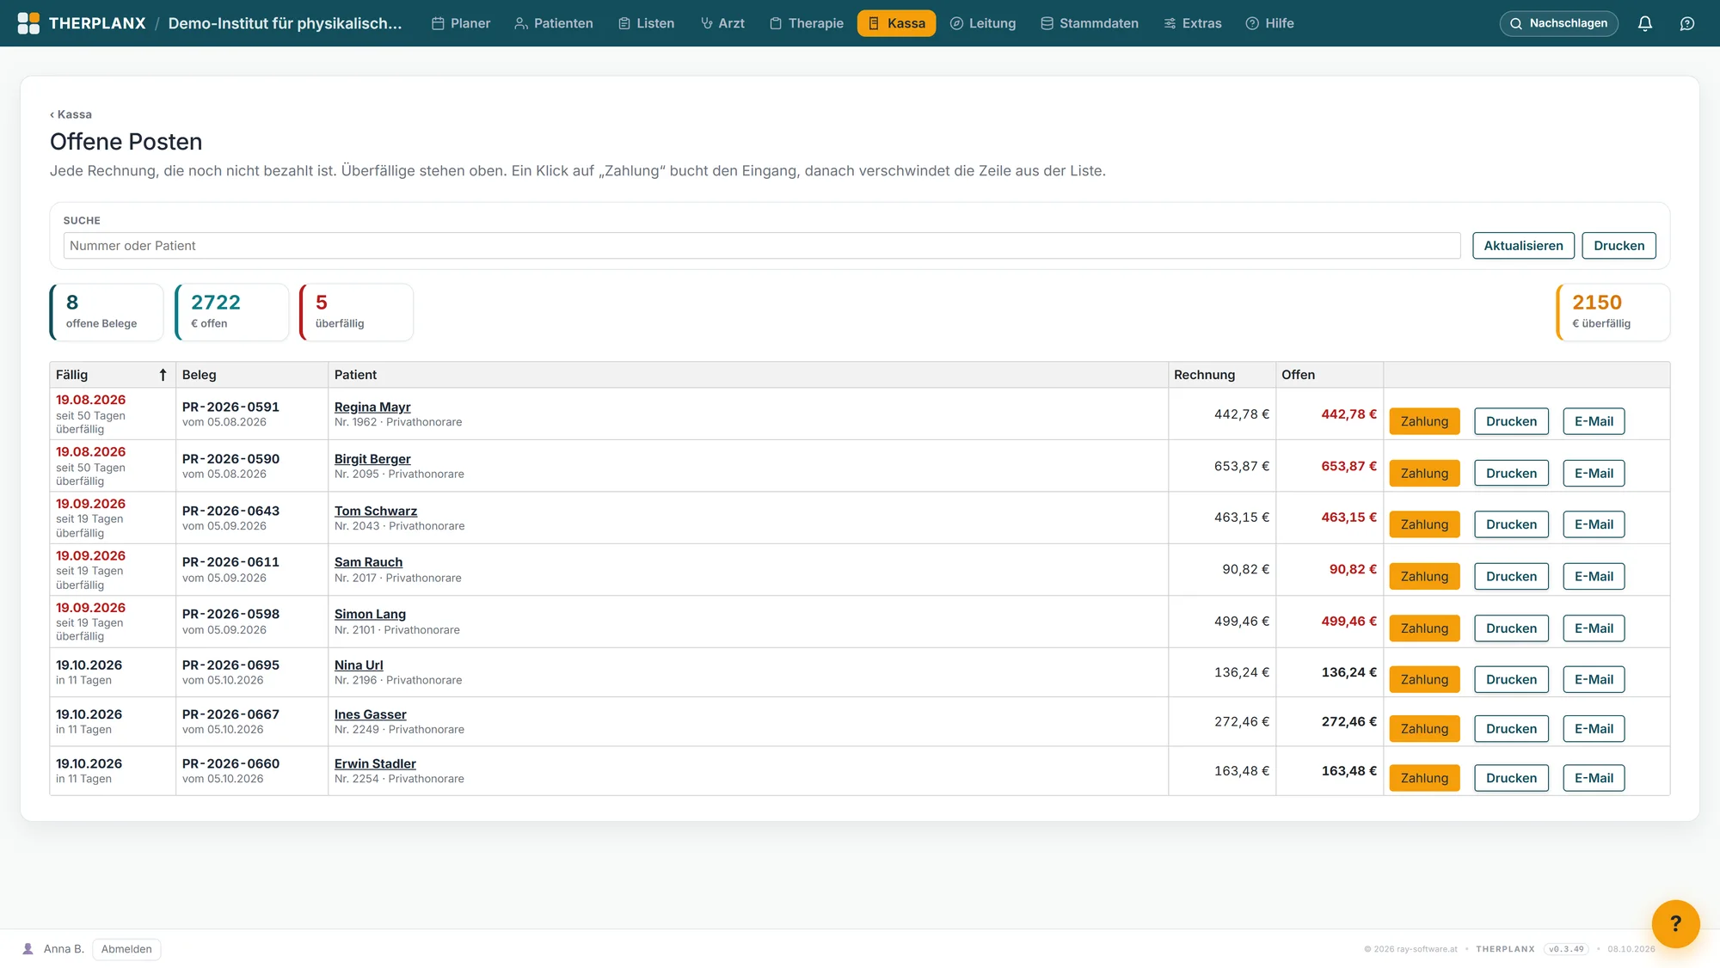Screen dimensions: 1720x968
Task: Print invoice PR-2026-0590 of Birgit Berger
Action: [1511, 473]
